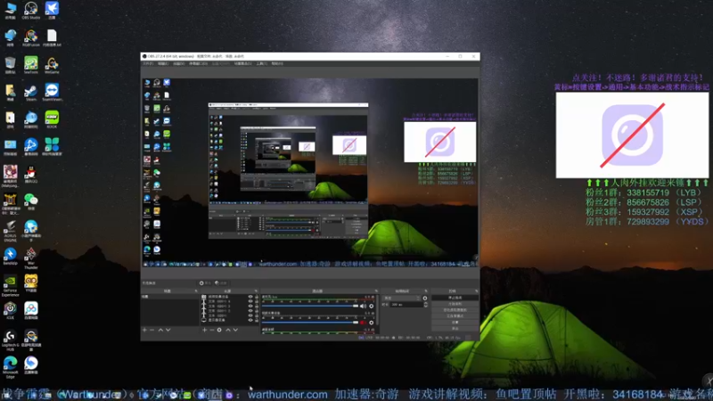
Task: Open source properties gear in sources toolbar
Action: (219, 330)
